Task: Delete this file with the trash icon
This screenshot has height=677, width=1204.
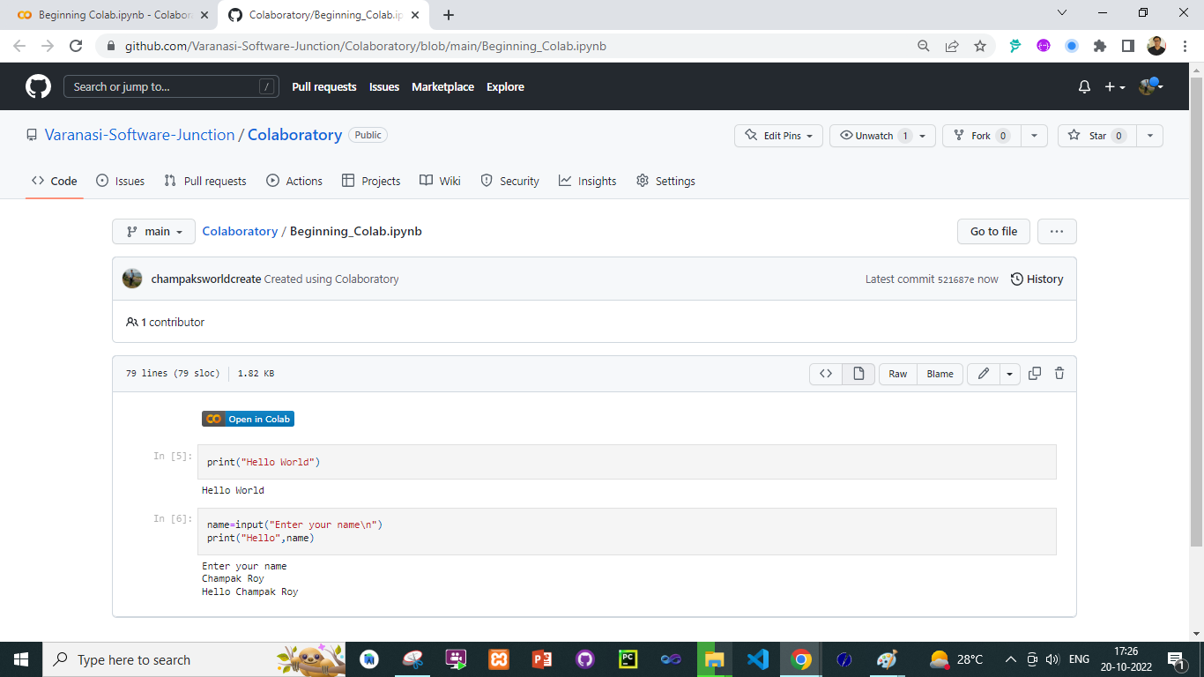Action: pyautogui.click(x=1059, y=374)
